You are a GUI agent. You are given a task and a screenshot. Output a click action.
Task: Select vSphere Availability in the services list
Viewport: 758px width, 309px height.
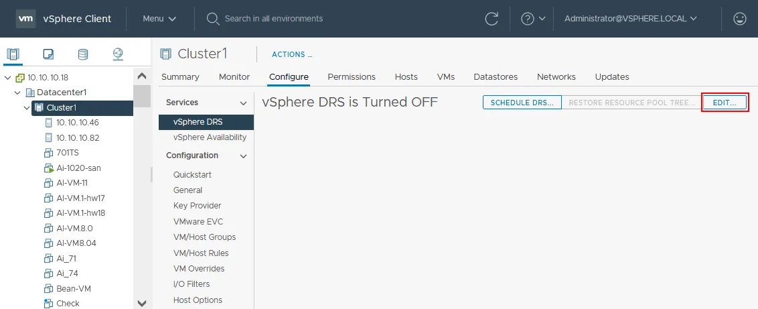tap(210, 137)
